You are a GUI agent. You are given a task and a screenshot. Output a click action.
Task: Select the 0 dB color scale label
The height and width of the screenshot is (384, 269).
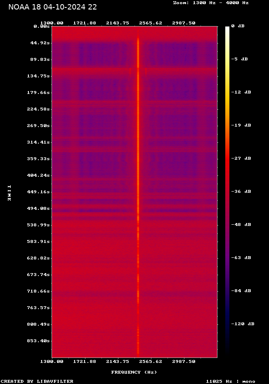point(238,26)
